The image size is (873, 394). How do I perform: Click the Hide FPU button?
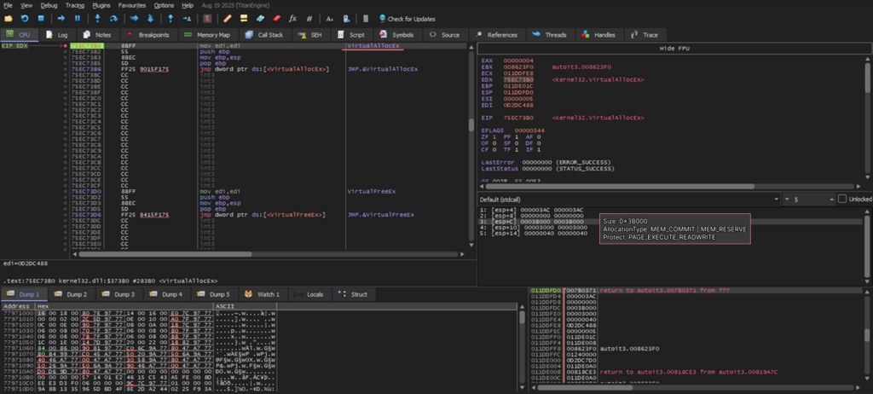(x=674, y=49)
